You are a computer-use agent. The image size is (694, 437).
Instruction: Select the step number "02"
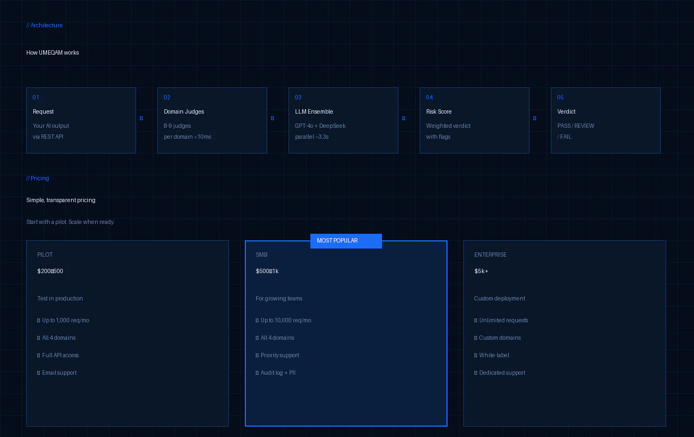(x=167, y=97)
